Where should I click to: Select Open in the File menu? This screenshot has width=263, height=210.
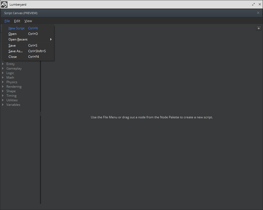[x=28, y=34]
